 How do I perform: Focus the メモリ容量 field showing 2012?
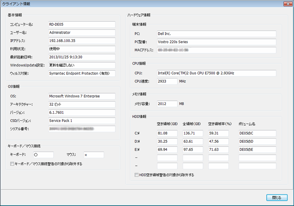[x=167, y=104]
